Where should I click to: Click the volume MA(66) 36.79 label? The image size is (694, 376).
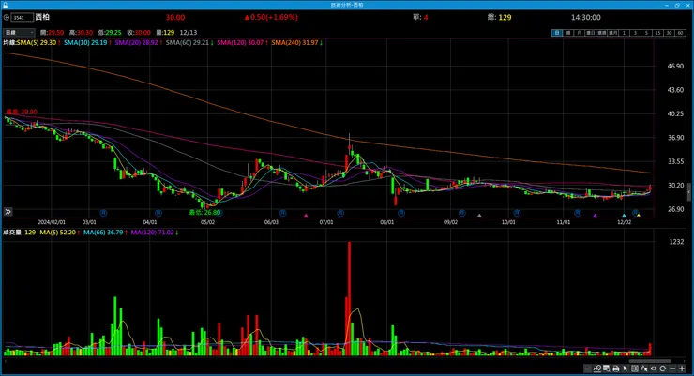coord(103,233)
